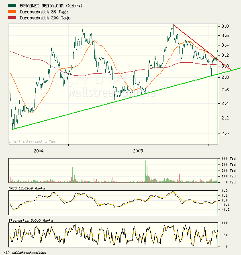Click the MACD 12,26,9 Werte heading
This screenshot has width=241, height=255.
click(x=27, y=188)
